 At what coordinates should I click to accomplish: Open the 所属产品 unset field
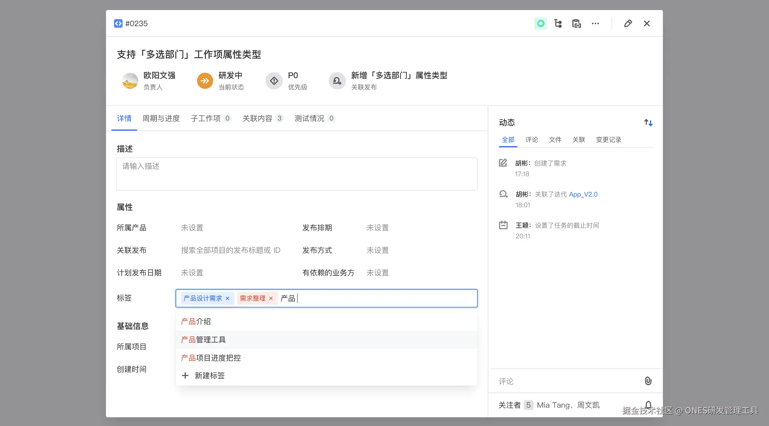pyautogui.click(x=192, y=228)
